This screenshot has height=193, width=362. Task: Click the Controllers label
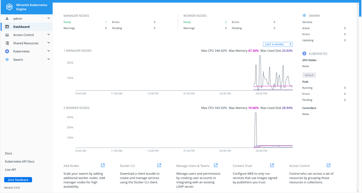coord(309,108)
